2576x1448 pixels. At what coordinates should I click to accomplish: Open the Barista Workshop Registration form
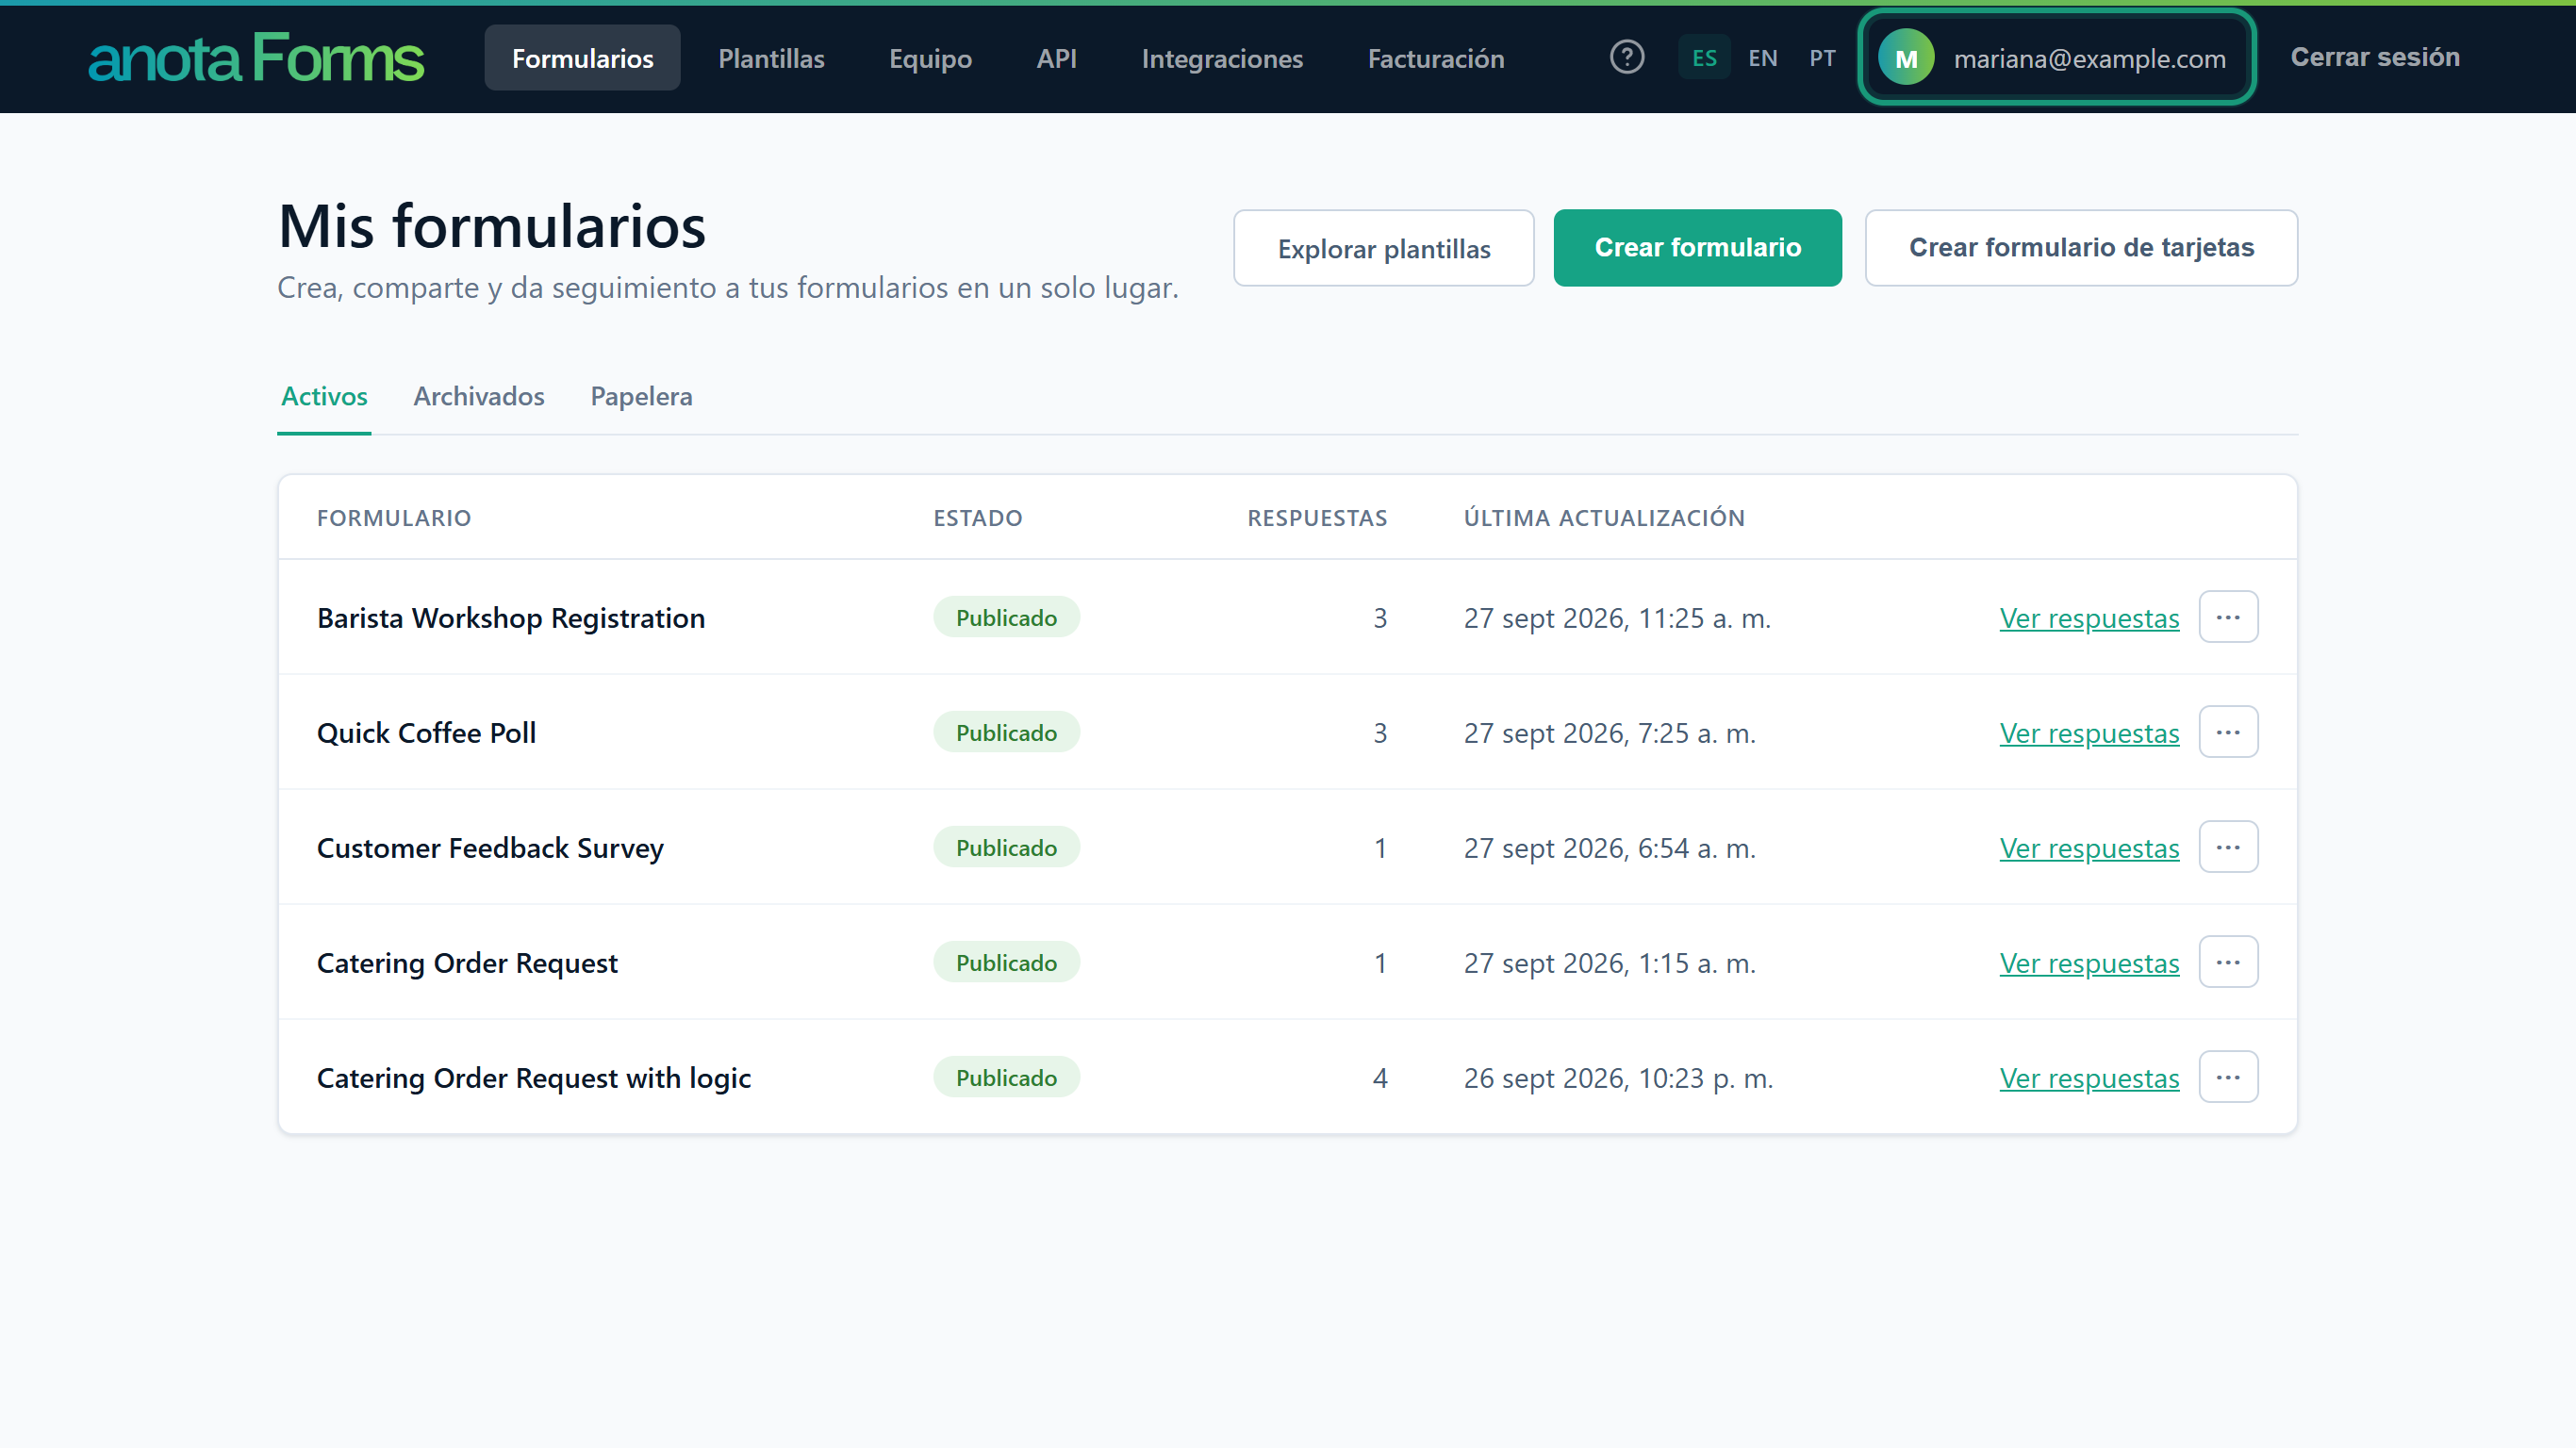511,618
